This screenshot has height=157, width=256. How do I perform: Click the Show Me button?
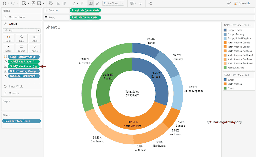click(243, 3)
